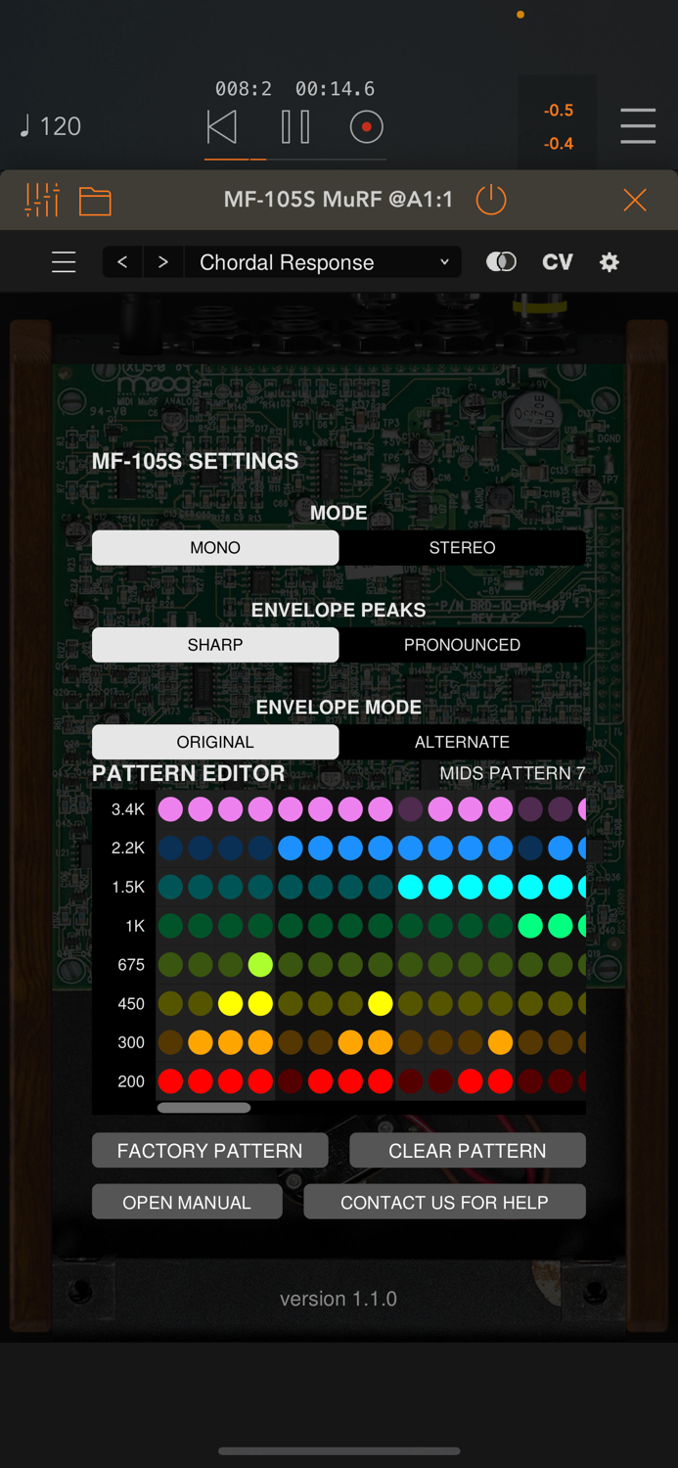Click the 1.5K frequency row label
The height and width of the screenshot is (1468, 678).
[128, 887]
